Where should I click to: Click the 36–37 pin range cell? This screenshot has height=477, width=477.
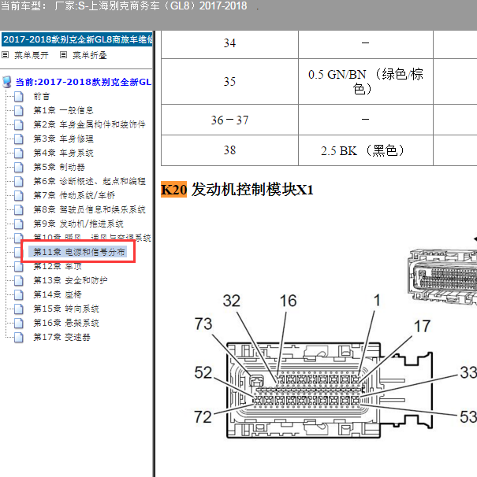(x=229, y=120)
